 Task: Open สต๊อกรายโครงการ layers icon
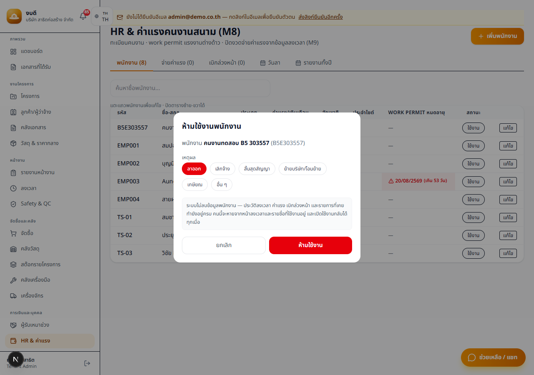[x=13, y=265]
